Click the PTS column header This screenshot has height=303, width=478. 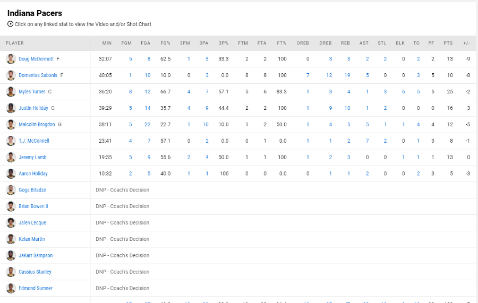[448, 43]
